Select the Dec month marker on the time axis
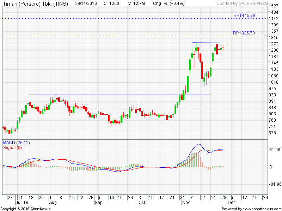The image size is (282, 211). 231,203
